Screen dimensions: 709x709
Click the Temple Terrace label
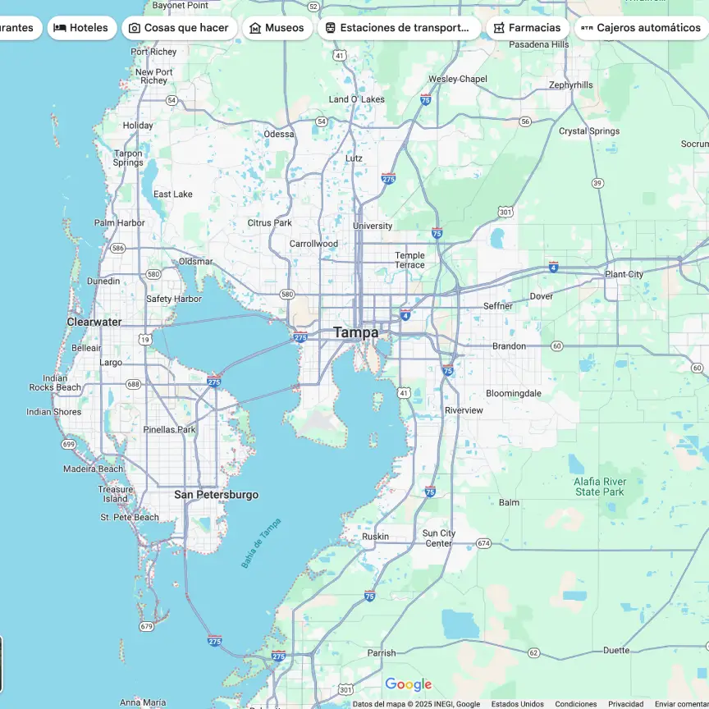(x=409, y=260)
